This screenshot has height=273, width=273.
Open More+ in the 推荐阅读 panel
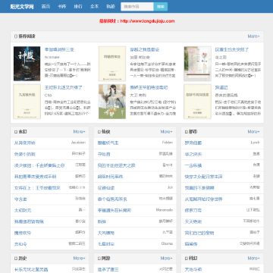253,36
